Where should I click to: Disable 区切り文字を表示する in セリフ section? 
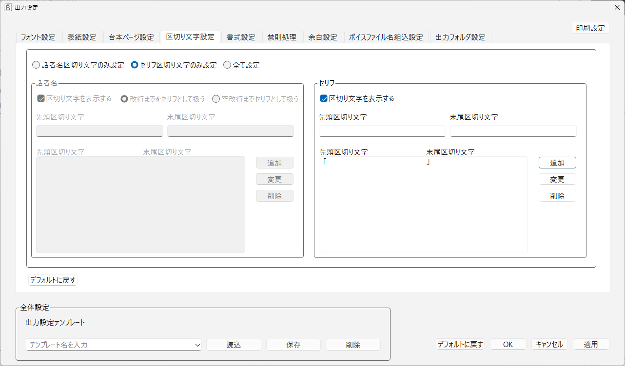tap(323, 98)
